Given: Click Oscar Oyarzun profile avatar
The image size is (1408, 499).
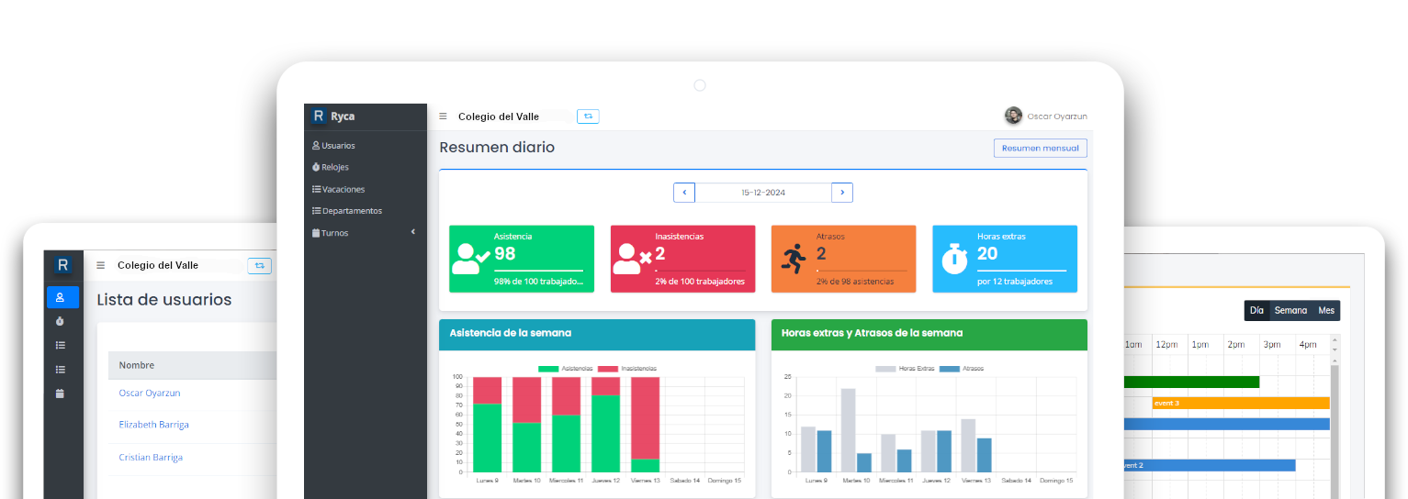Looking at the screenshot, I should pos(1013,116).
